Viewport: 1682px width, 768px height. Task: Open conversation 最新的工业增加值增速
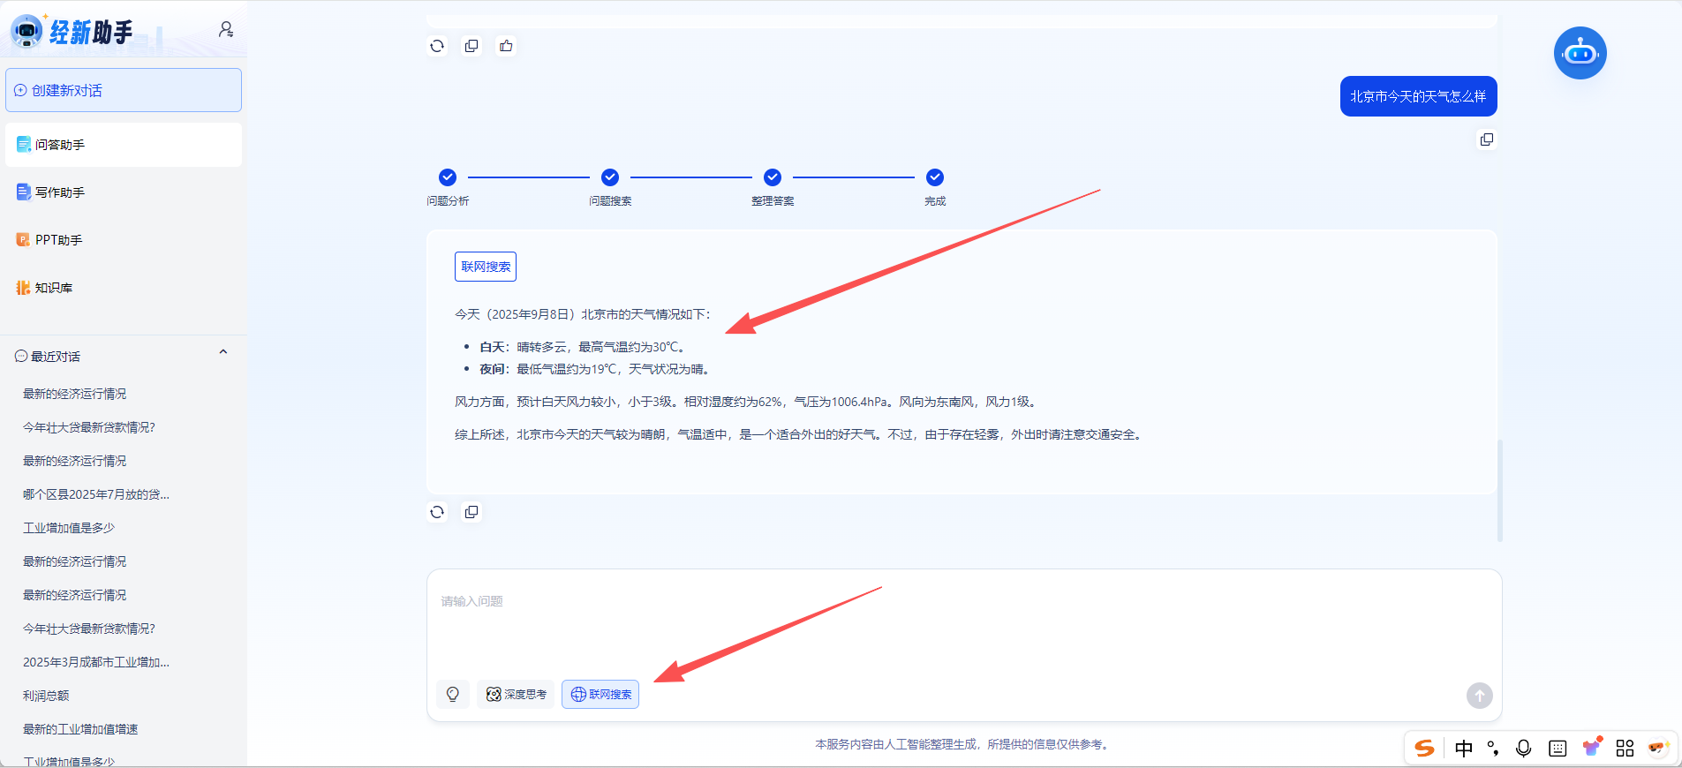point(80,729)
